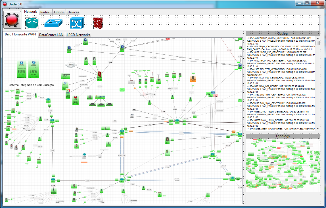Click the Topology overview minimap thumbnail
Image resolution: width=326 pixels, height=208 pixels.
click(283, 165)
